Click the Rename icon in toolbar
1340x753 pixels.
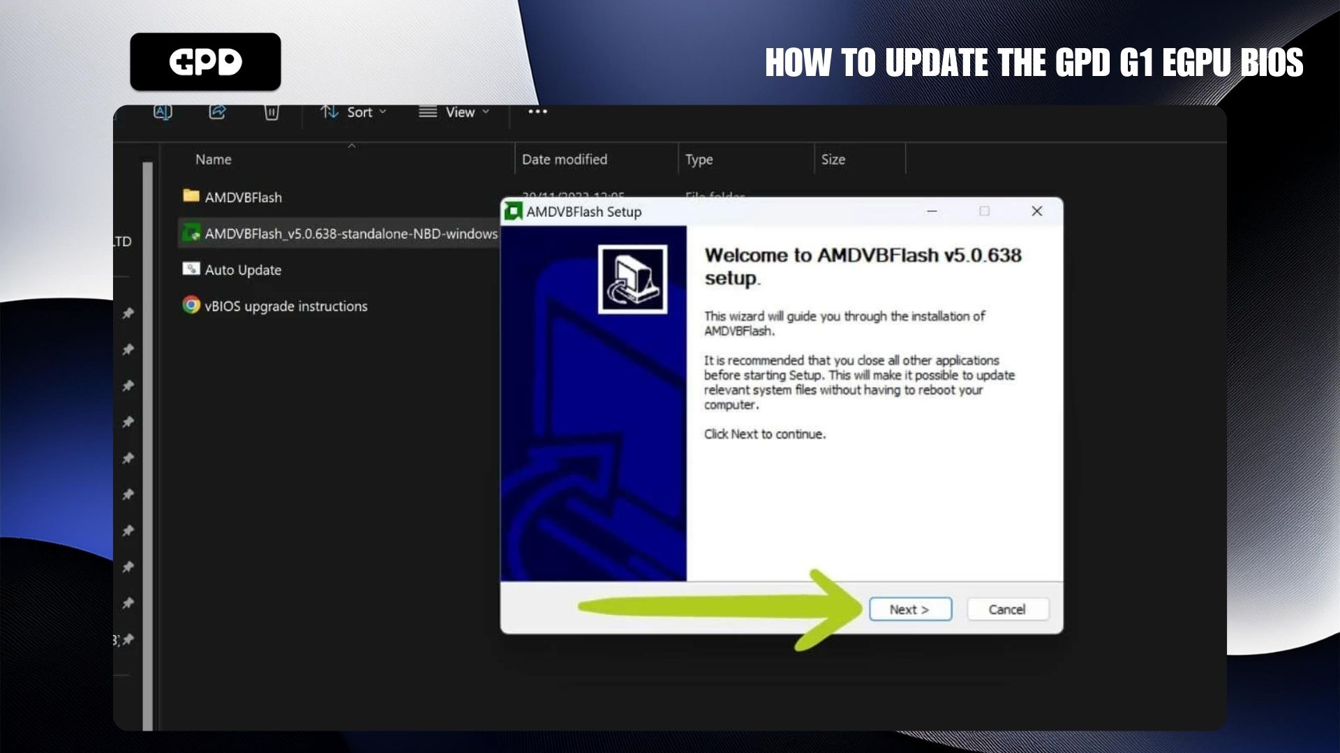(x=163, y=112)
